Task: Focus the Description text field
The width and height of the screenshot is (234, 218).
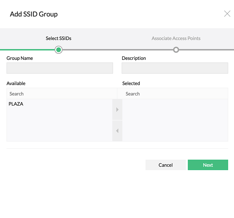Action: [175, 68]
